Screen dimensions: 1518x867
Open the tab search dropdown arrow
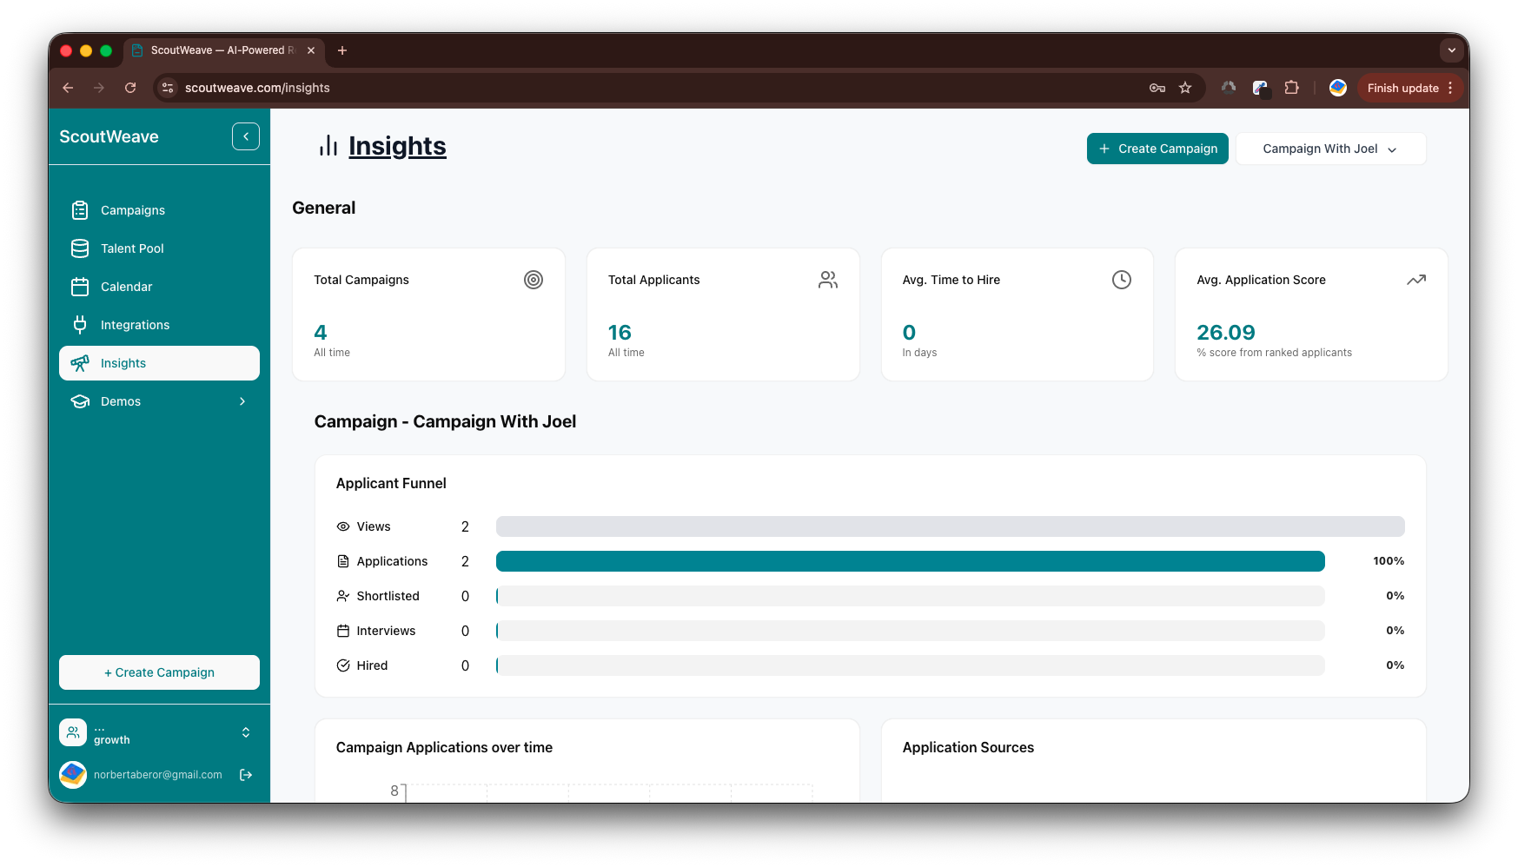tap(1451, 50)
